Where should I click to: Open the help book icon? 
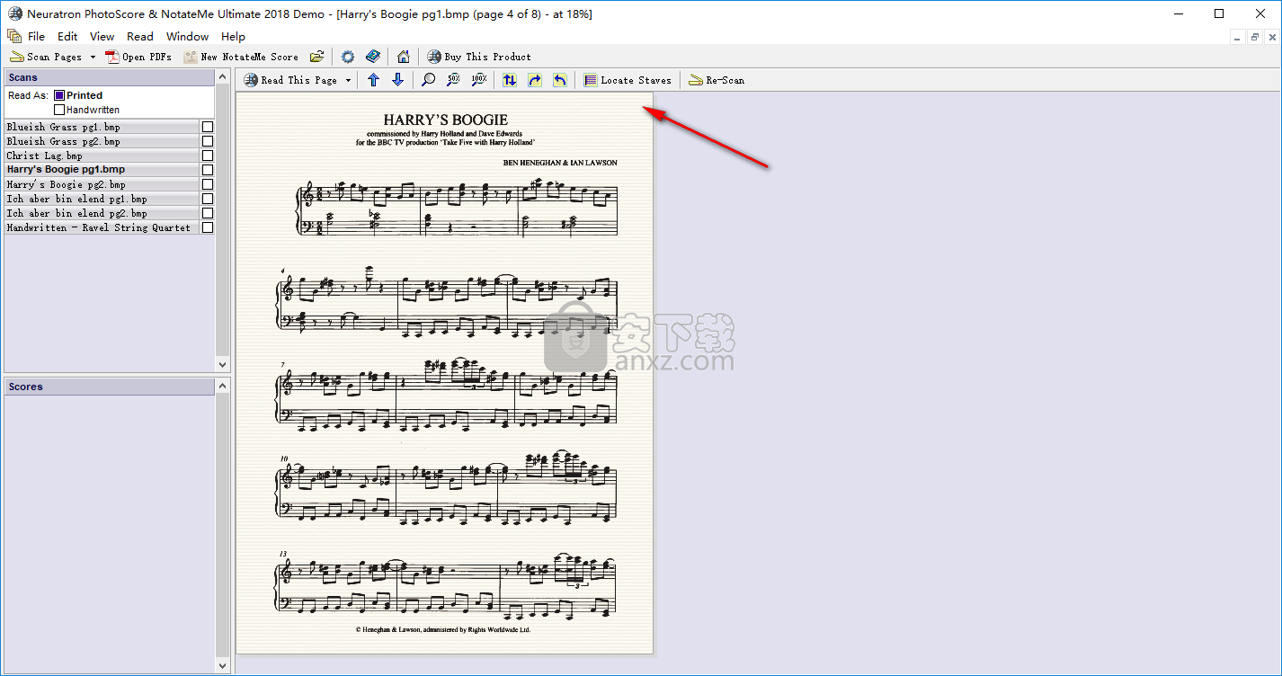click(x=373, y=57)
